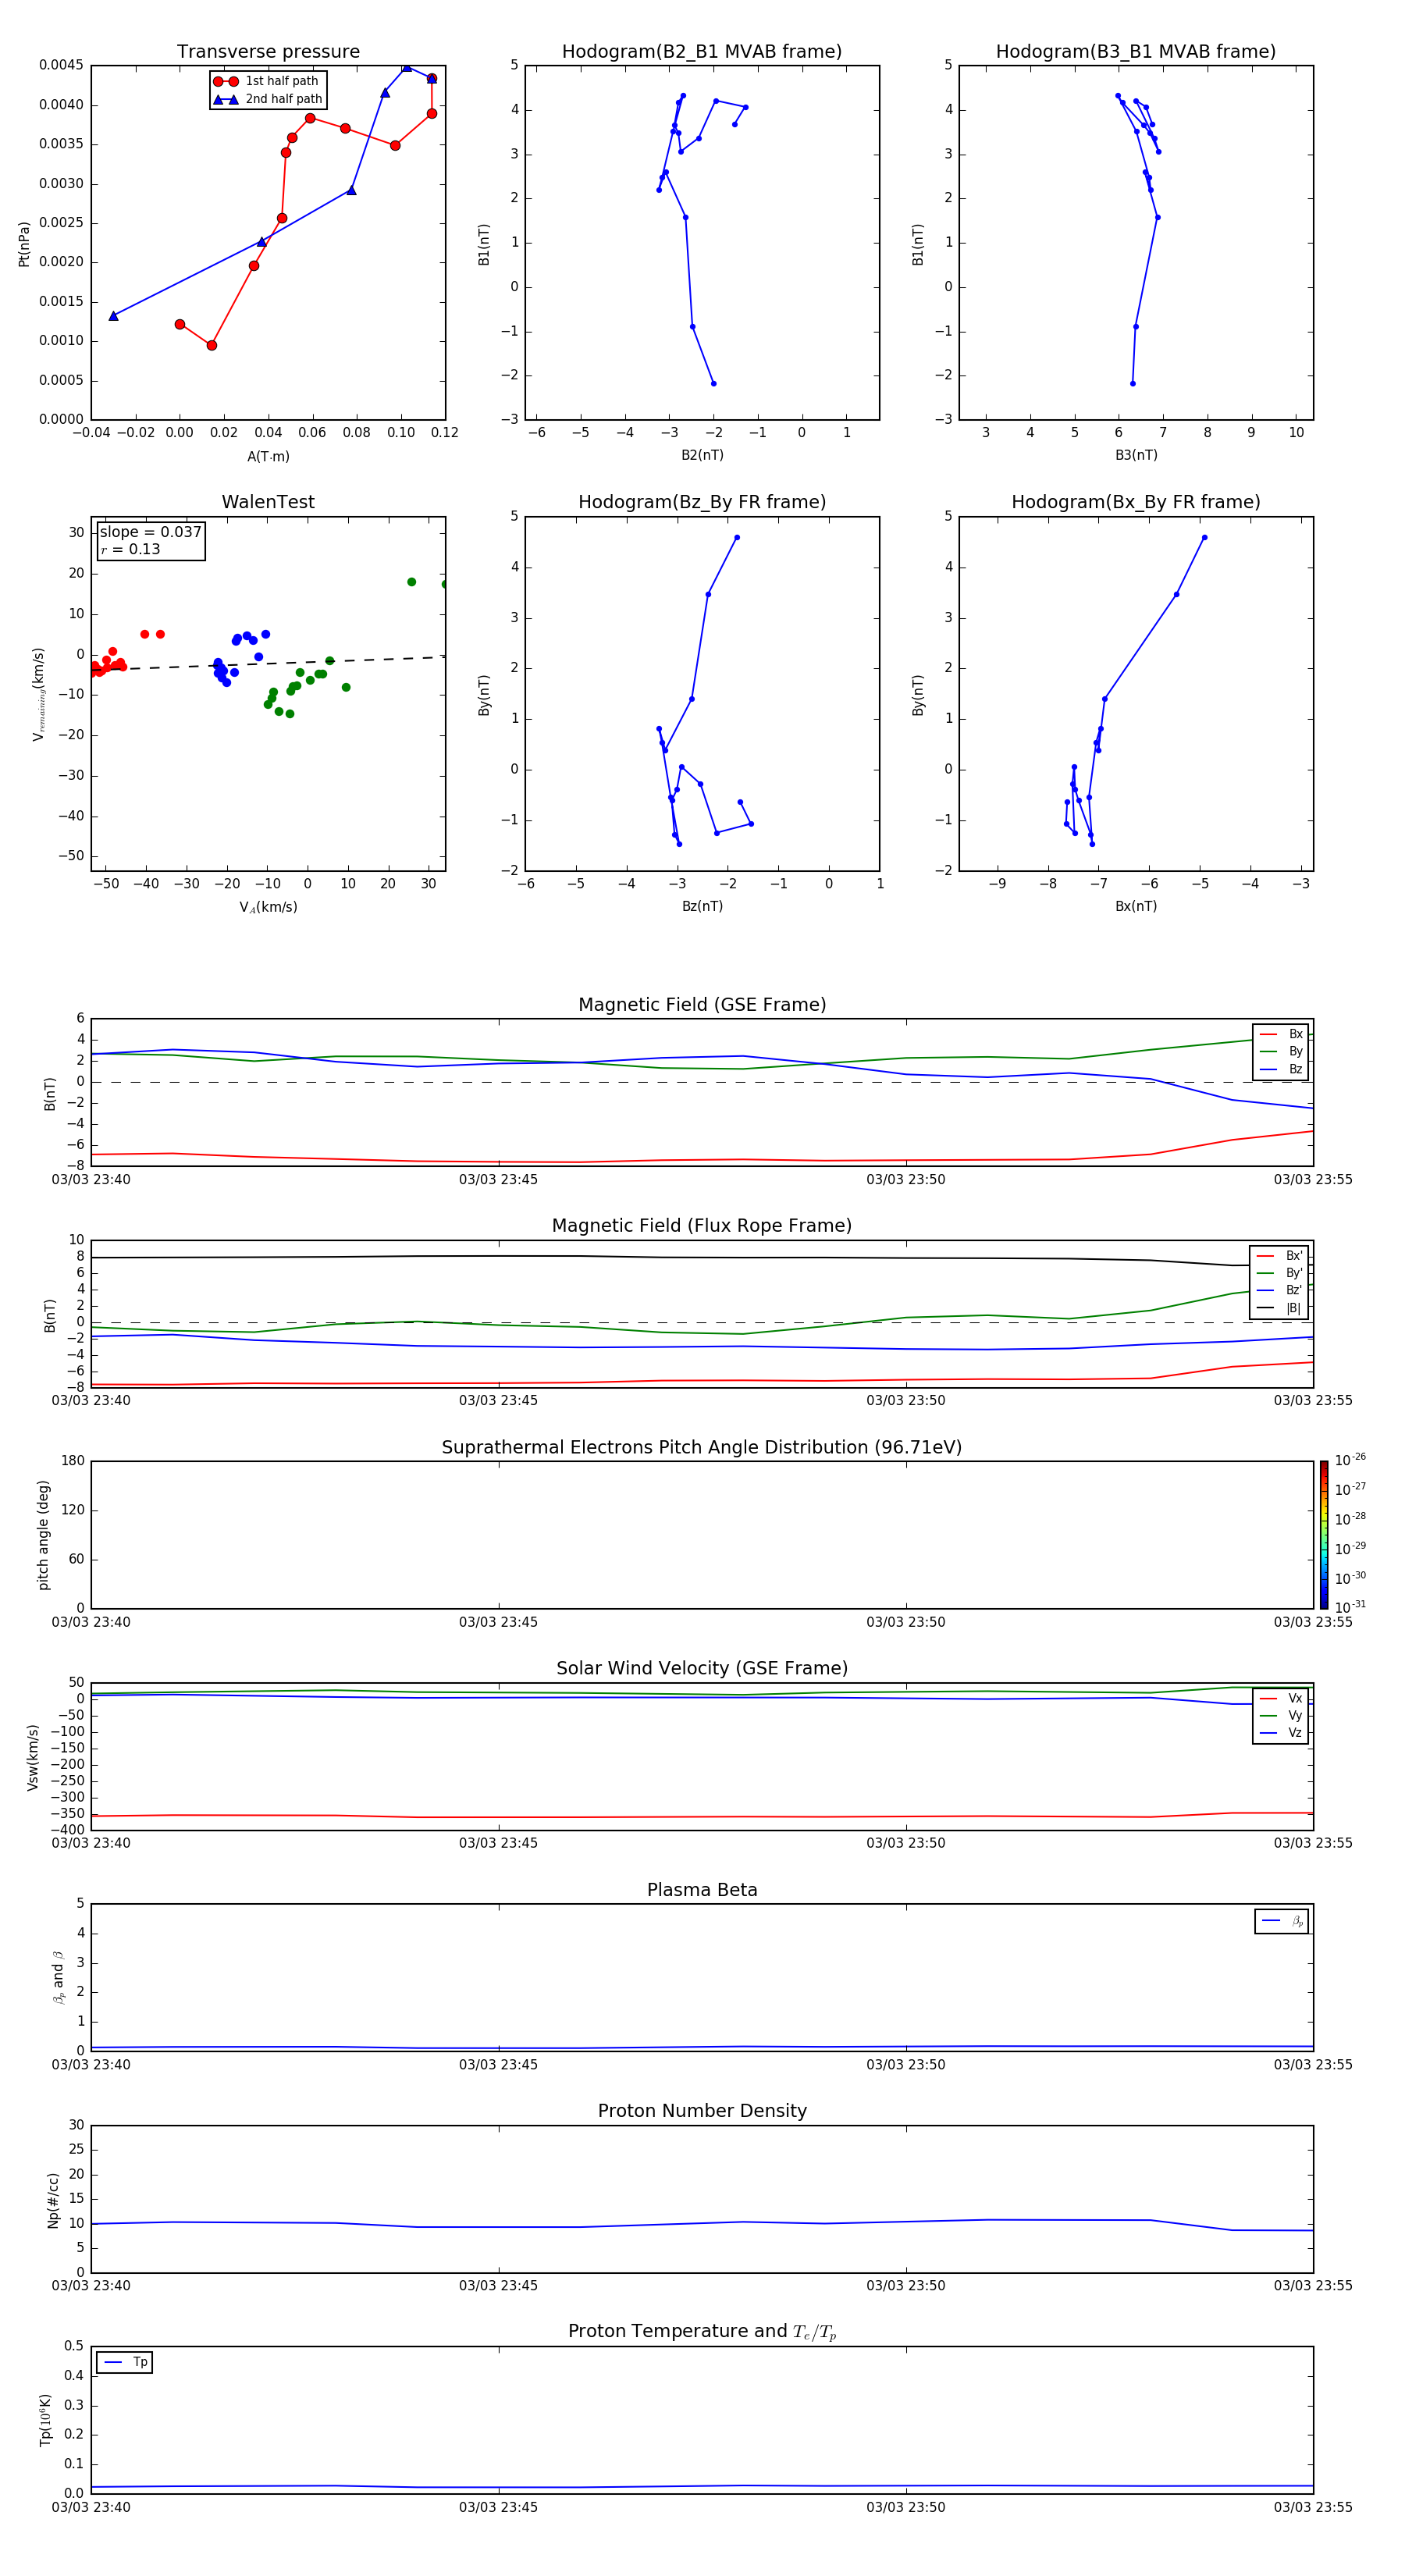This screenshot has width=1405, height=2576.
Task: Click the 180 tick on pitch angle axis
Action: coord(73,1461)
